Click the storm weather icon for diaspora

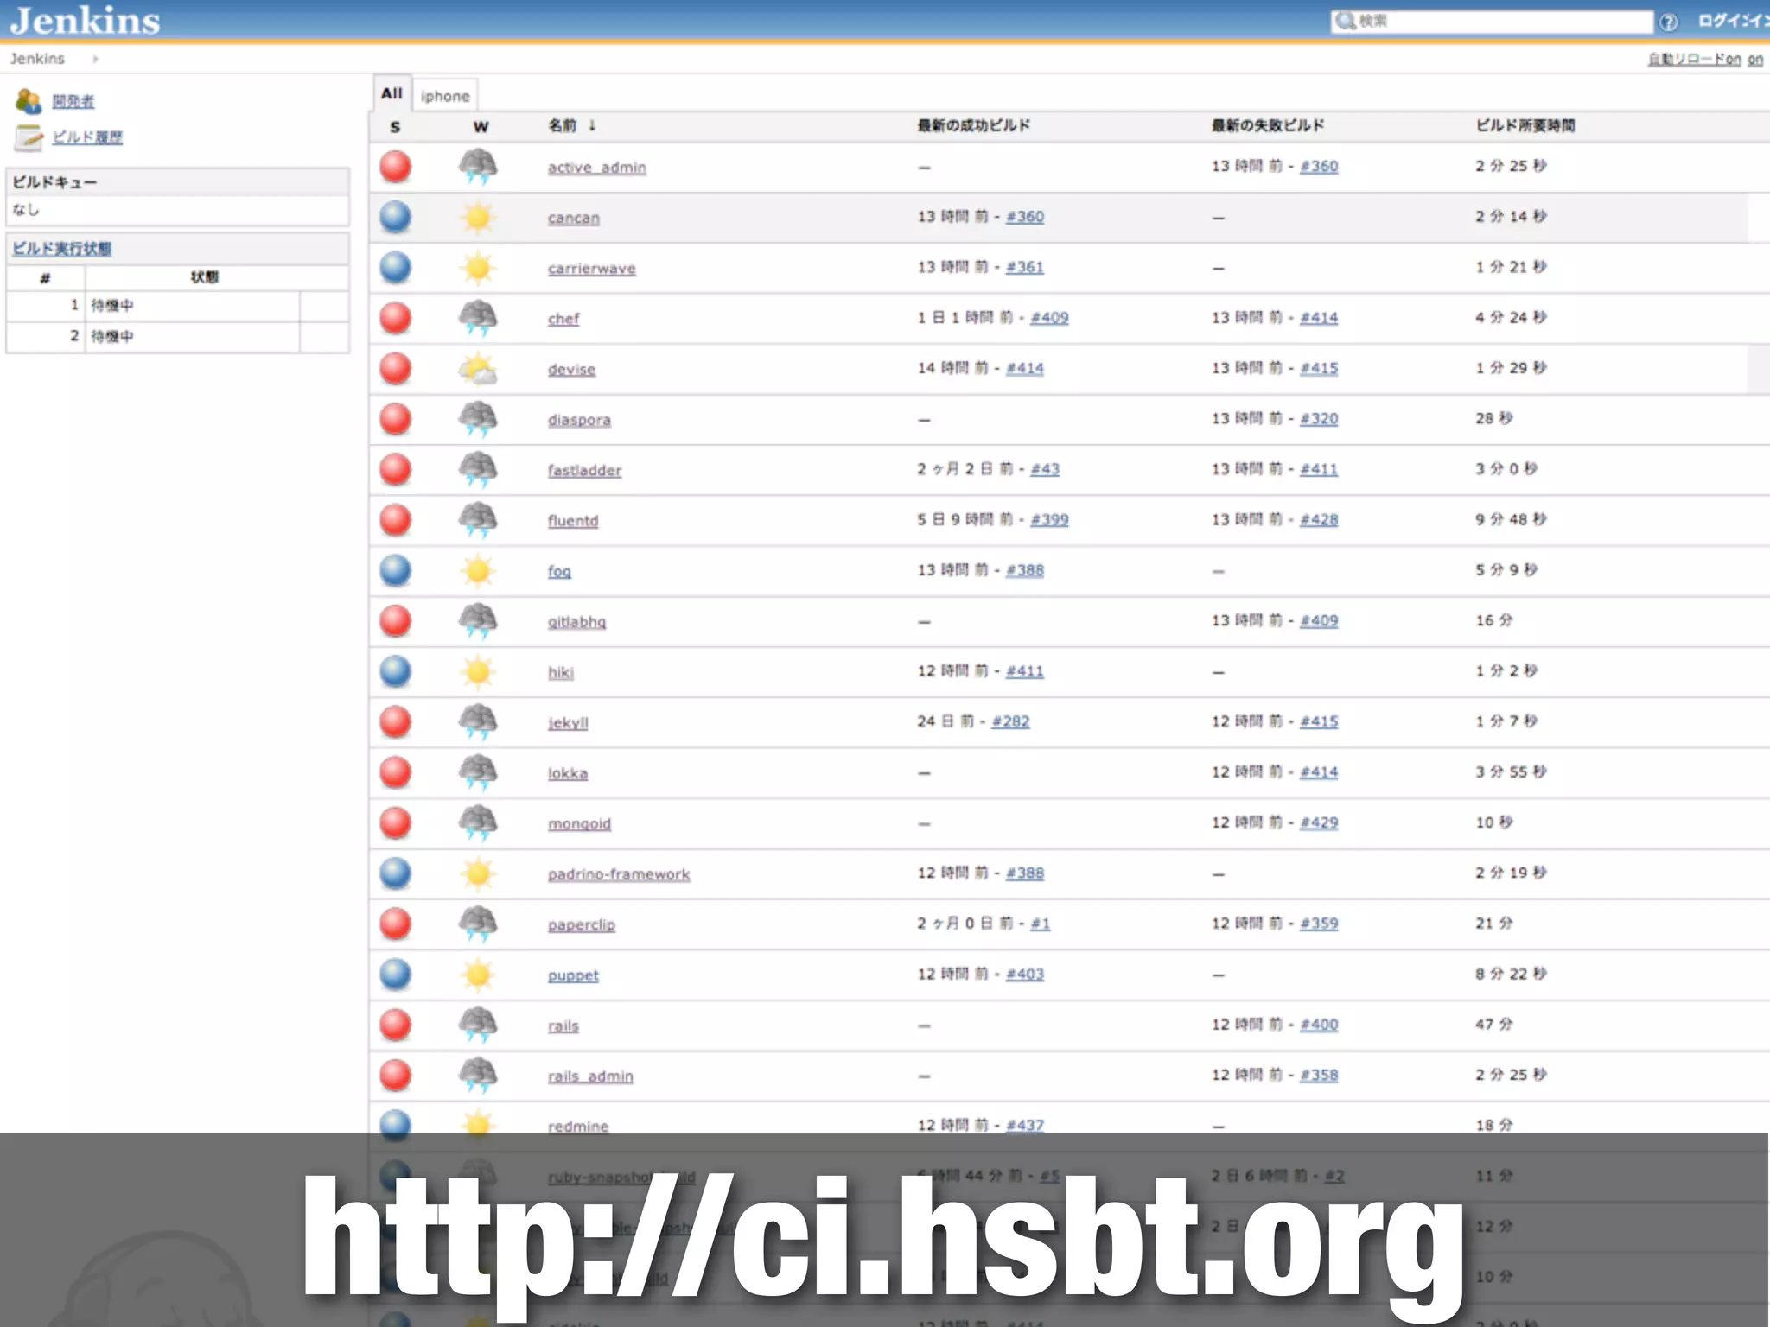point(478,419)
